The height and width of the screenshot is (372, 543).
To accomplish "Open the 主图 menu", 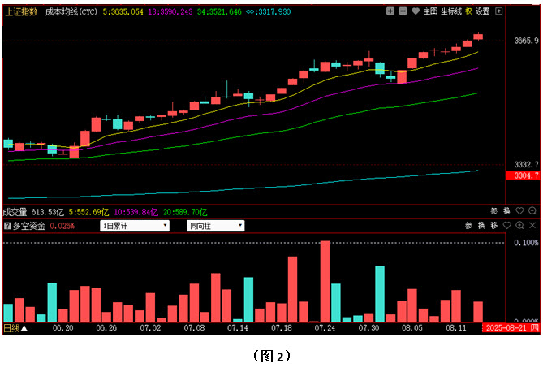I will pyautogui.click(x=430, y=11).
